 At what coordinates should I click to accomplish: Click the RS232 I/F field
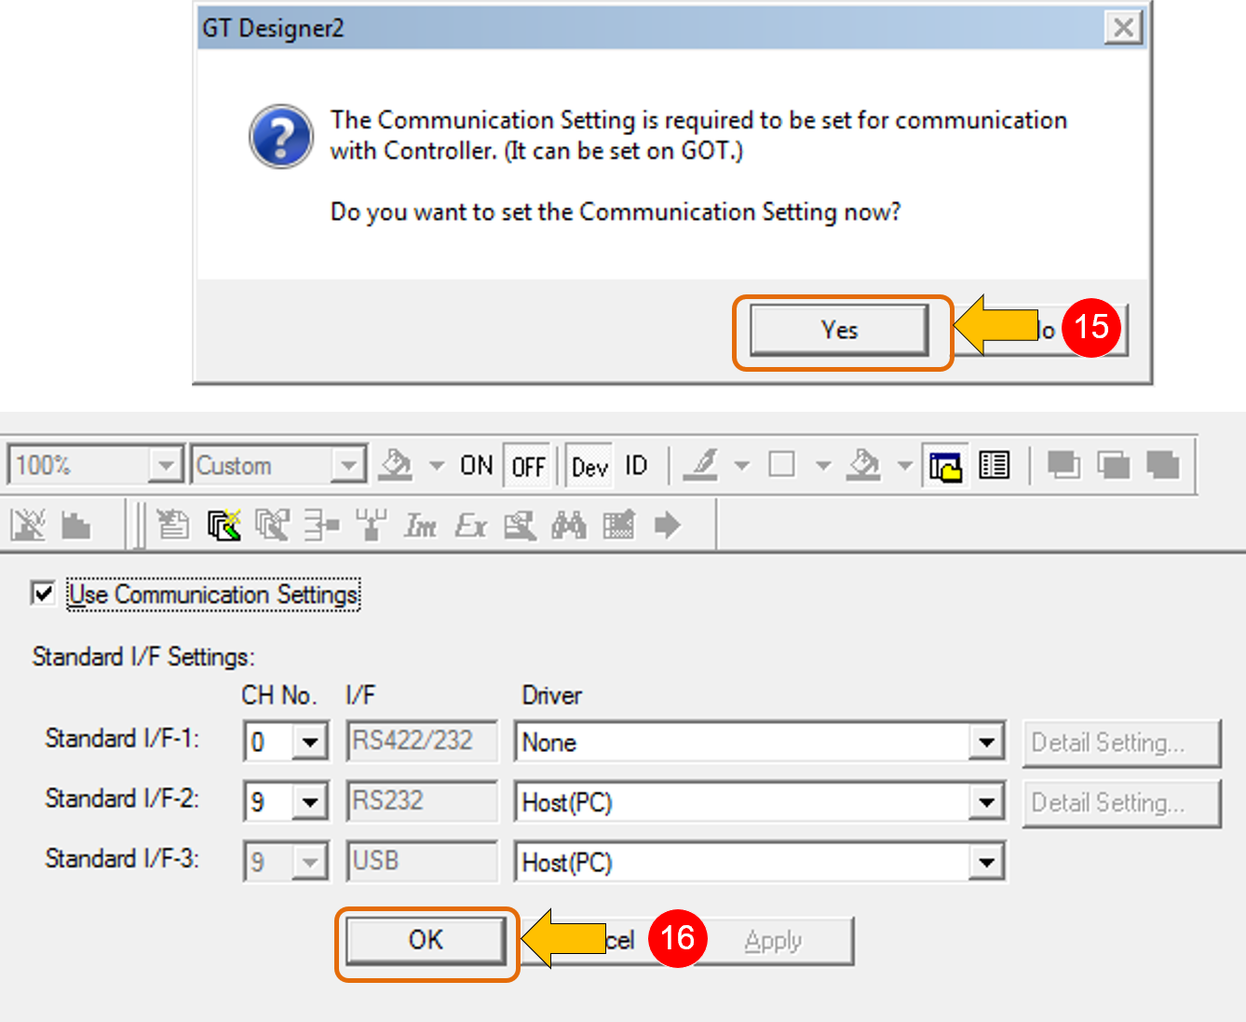(422, 801)
